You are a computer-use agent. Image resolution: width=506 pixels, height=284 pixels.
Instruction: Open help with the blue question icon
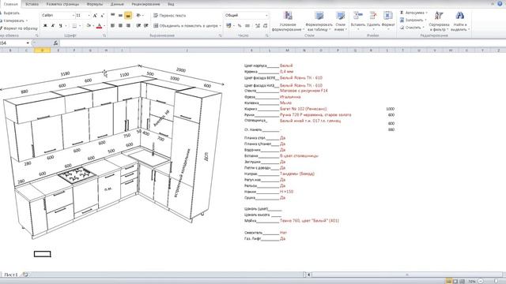[500, 3]
